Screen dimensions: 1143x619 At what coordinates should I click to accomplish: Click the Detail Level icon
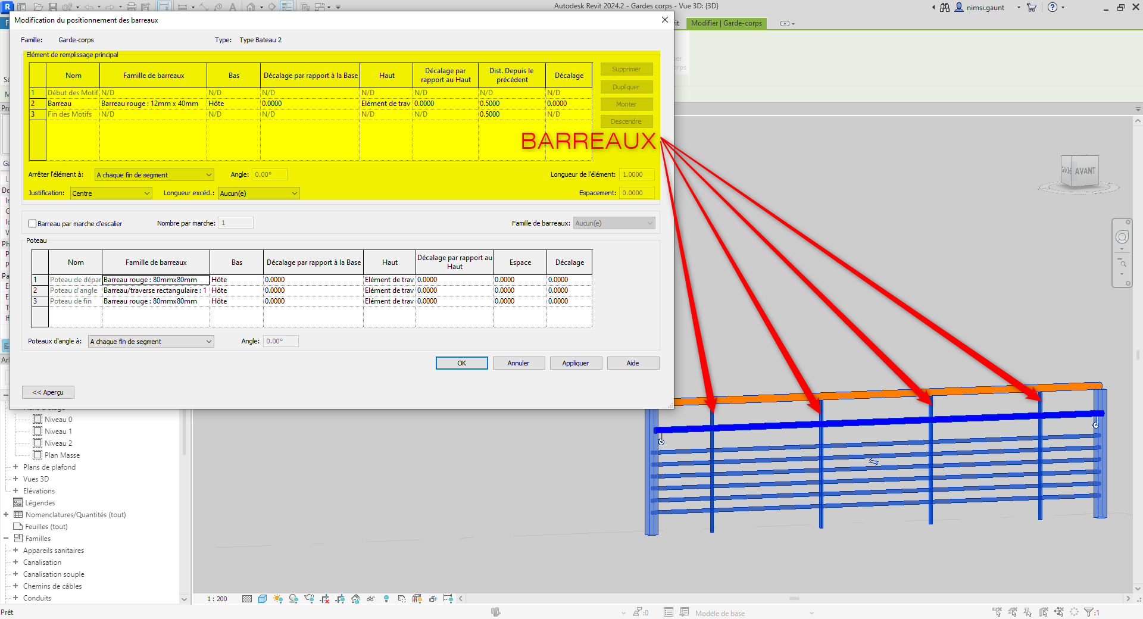point(247,599)
